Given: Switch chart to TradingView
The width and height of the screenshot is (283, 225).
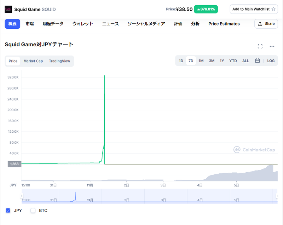Looking at the screenshot, I should click(59, 61).
